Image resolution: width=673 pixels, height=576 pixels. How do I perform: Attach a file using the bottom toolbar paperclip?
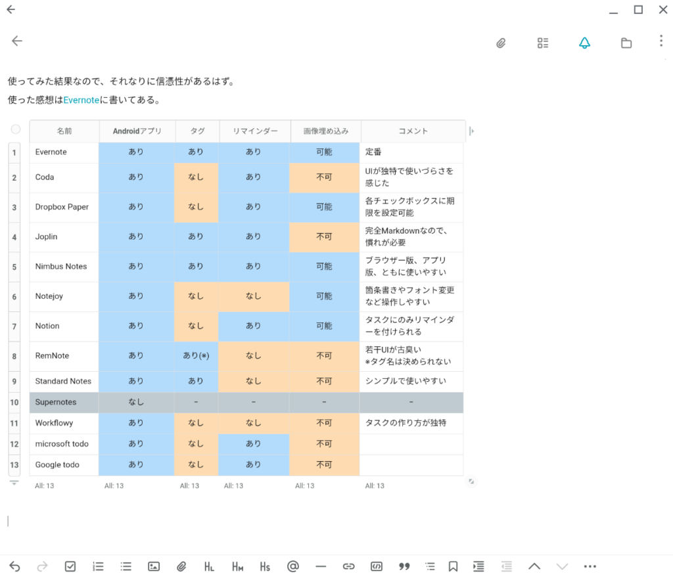[x=181, y=567]
